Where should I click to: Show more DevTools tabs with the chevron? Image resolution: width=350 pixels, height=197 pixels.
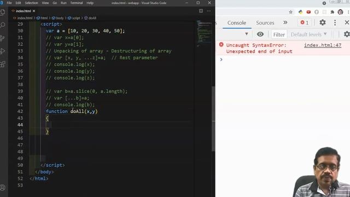click(x=285, y=22)
